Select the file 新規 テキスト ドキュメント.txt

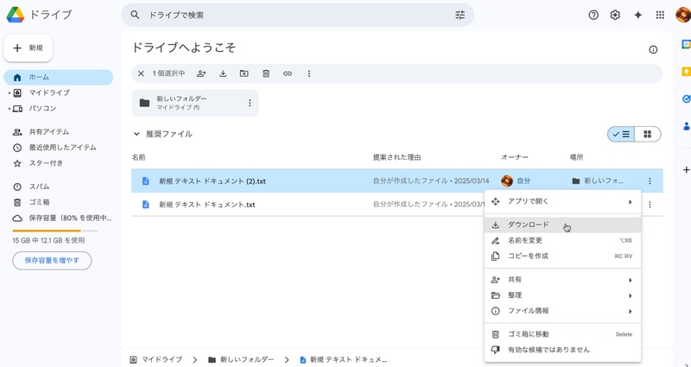(x=207, y=205)
